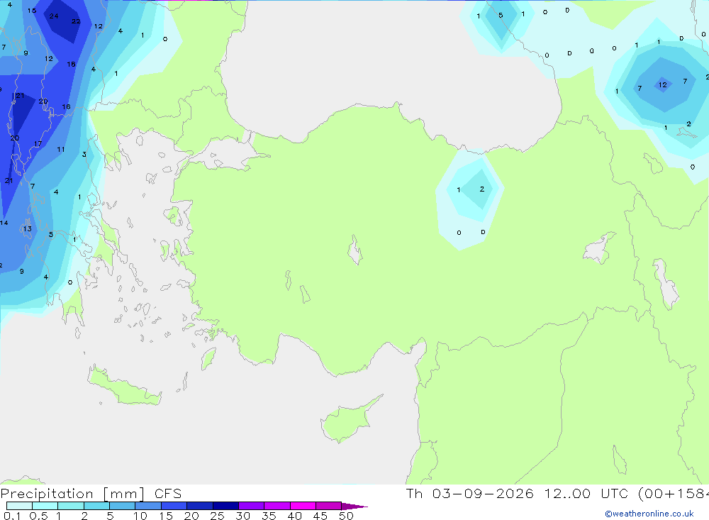Click the '2' value in the central Turkey cell

coord(482,189)
